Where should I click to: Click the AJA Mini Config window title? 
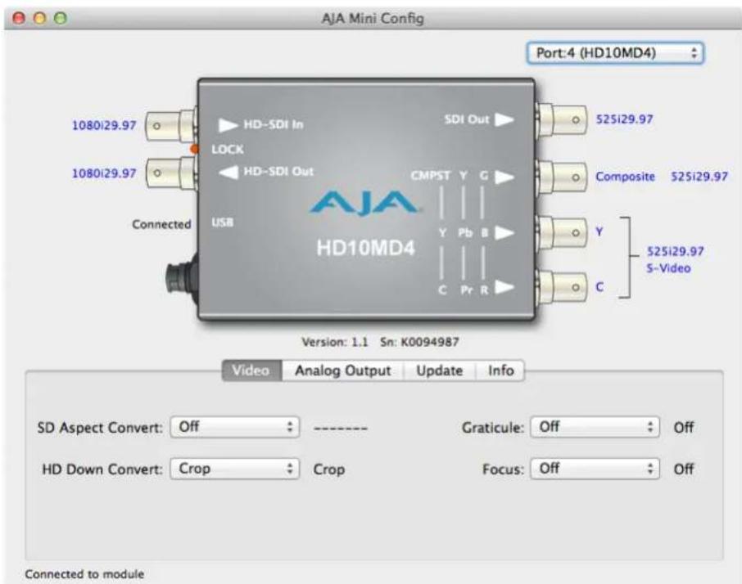tap(373, 19)
